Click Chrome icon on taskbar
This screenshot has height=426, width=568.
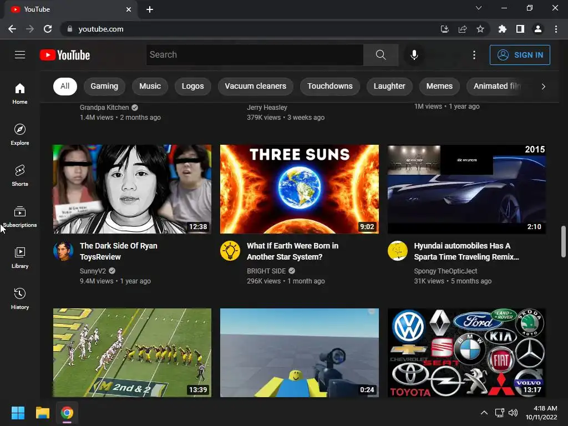(67, 413)
